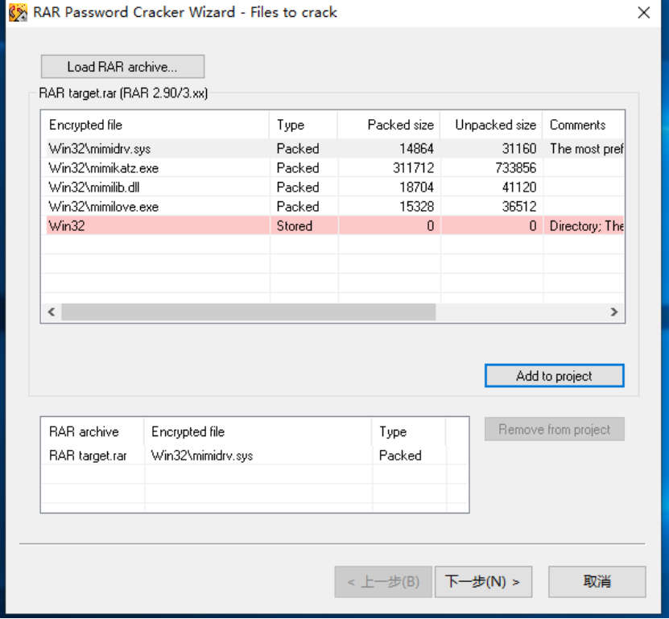Screen dimensions: 669x619
Task: Click the 上一步(B) back button
Action: [383, 581]
